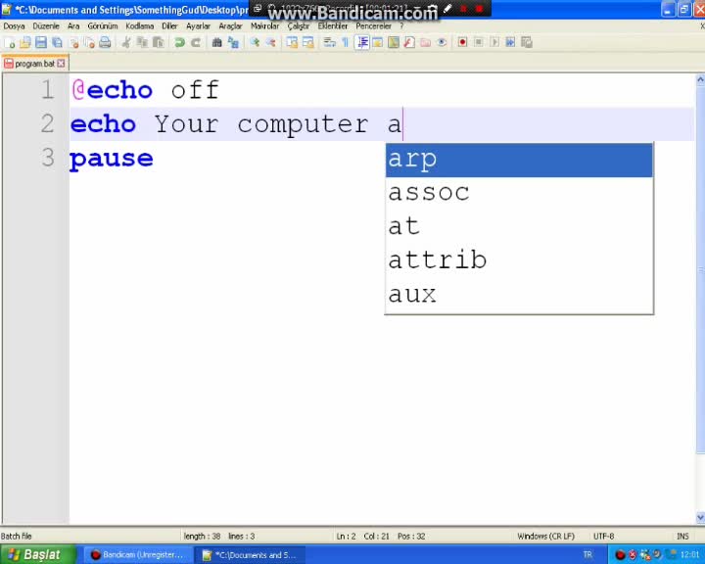Choose 'arp' from autocomplete list
Screen dimensions: 705x564
519,160
